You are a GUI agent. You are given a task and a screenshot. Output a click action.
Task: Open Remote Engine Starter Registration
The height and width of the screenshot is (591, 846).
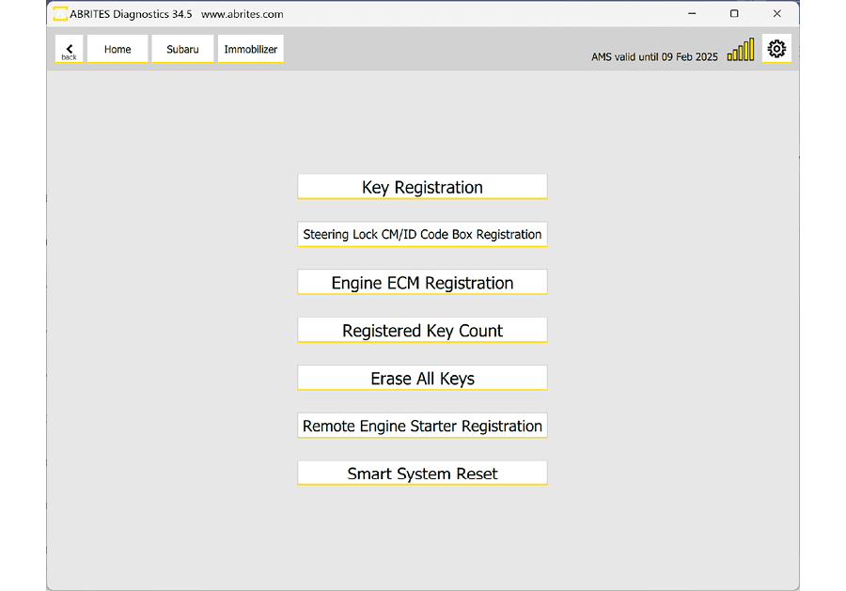tap(422, 427)
